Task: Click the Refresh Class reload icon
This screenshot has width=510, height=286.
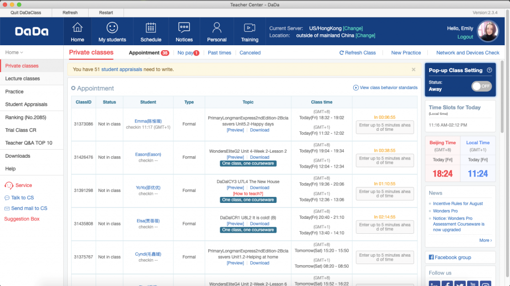Action: click(x=342, y=53)
